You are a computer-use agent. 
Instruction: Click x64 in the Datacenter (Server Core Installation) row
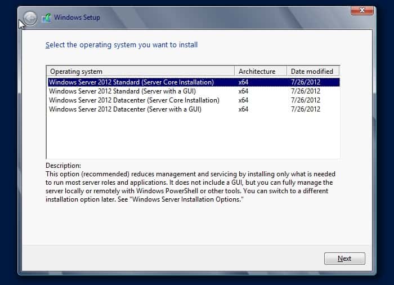(243, 100)
